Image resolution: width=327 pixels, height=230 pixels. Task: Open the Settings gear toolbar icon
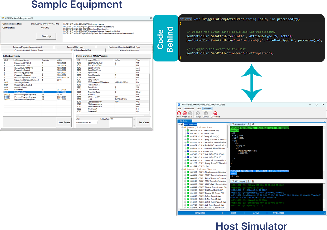point(197,113)
